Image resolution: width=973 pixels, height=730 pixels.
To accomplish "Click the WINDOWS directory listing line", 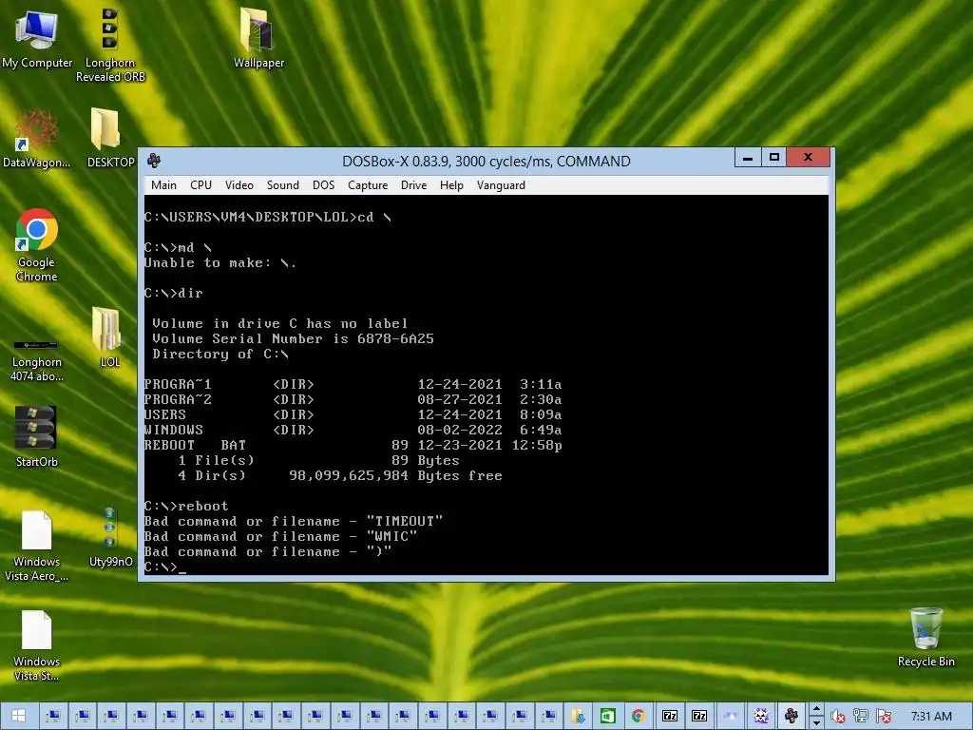I will pos(353,430).
